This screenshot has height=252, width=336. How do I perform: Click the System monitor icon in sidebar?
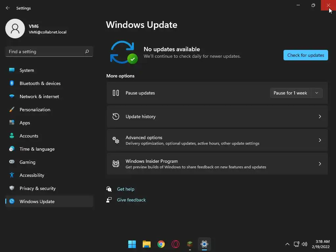[12, 70]
